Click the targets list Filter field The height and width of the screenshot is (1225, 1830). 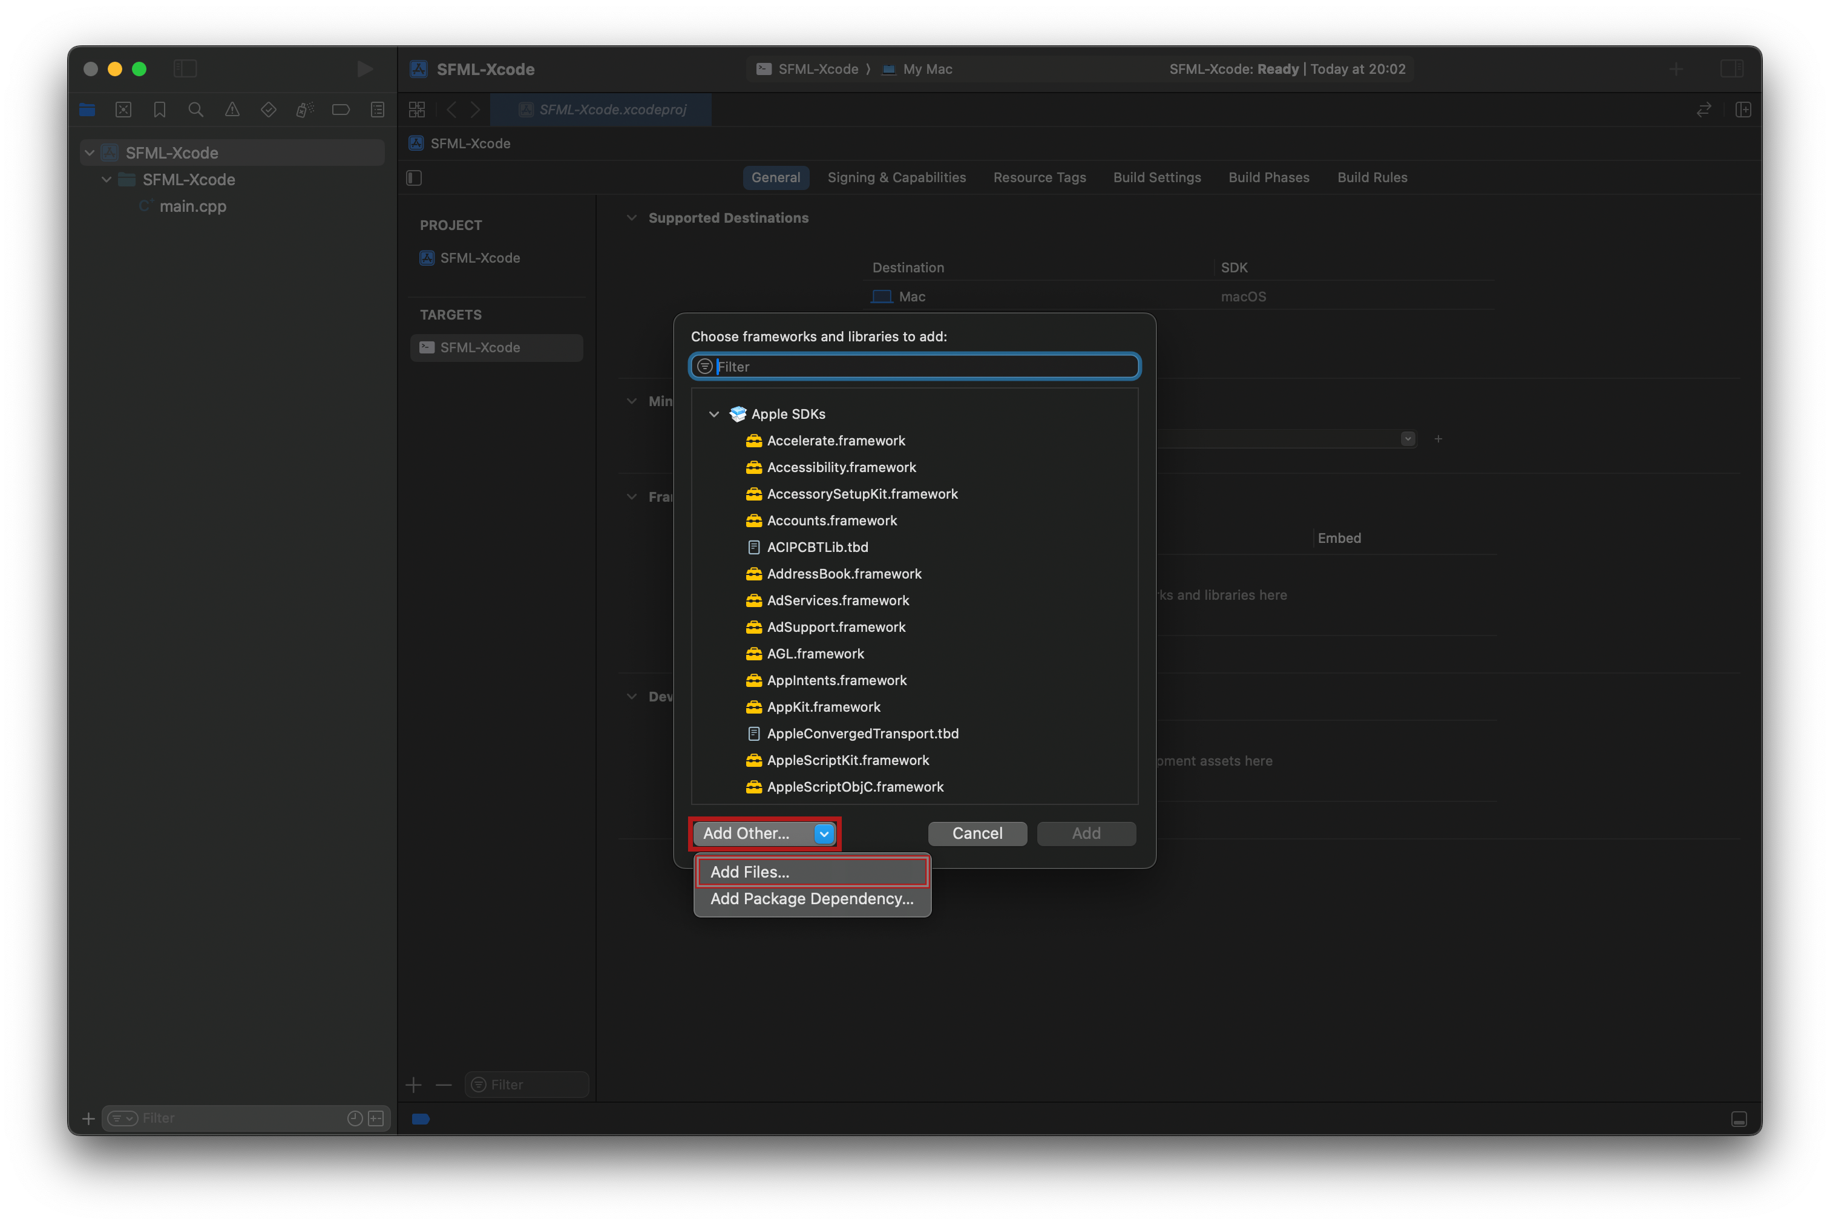pyautogui.click(x=526, y=1085)
